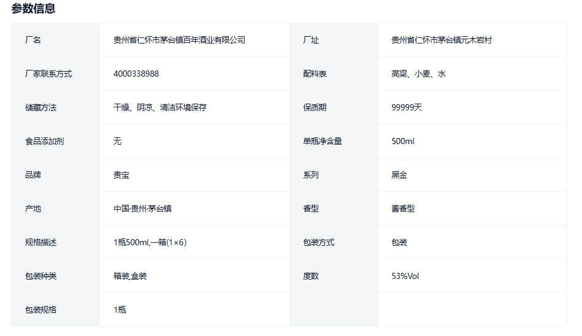Select the storage method 干燥、阴凉、清洁环境保存
The width and height of the screenshot is (582, 336).
pos(160,107)
